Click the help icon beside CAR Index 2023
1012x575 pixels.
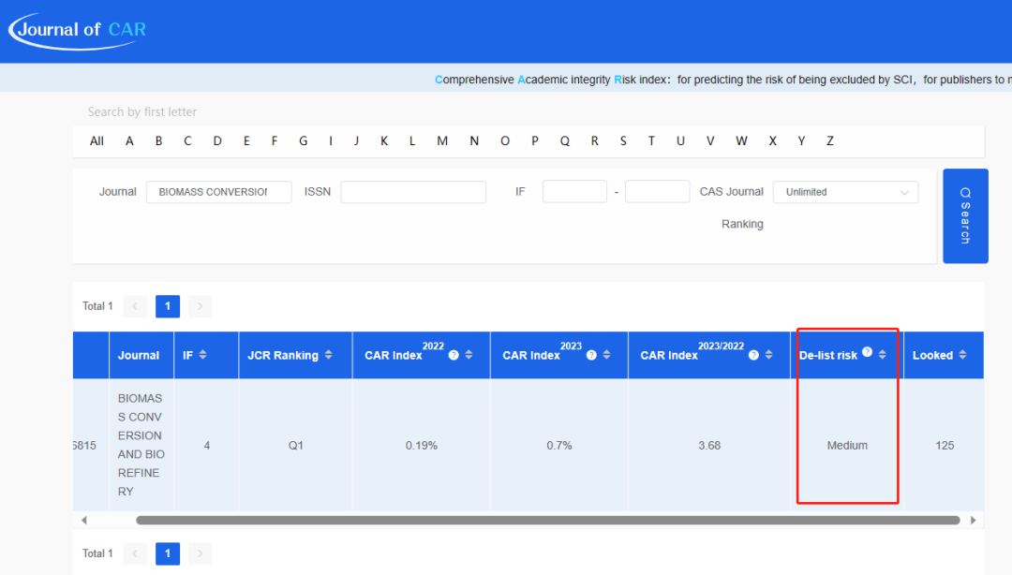(x=591, y=355)
